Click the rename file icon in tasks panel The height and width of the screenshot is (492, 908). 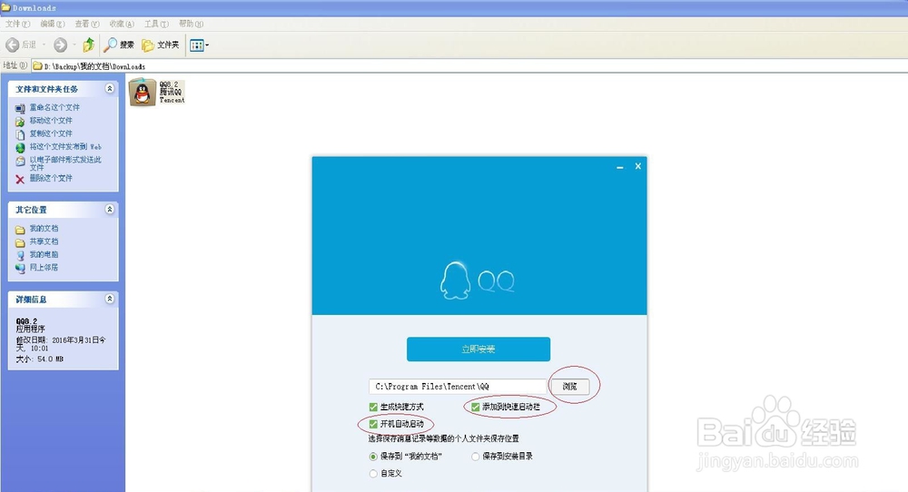pos(20,108)
